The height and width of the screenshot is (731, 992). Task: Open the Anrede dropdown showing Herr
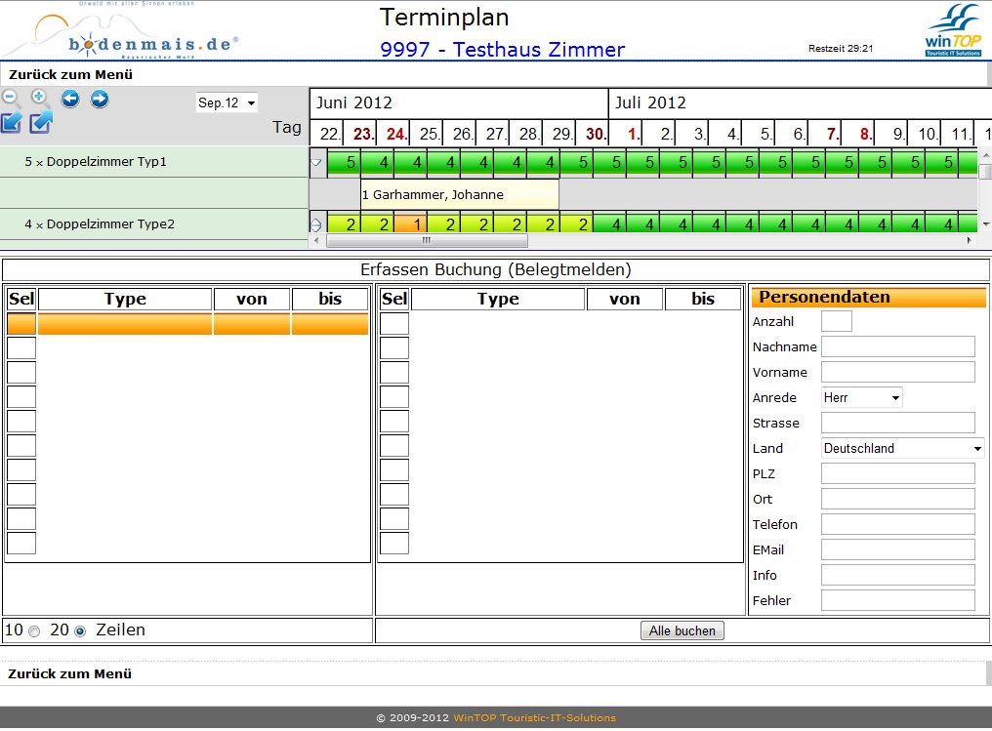861,397
